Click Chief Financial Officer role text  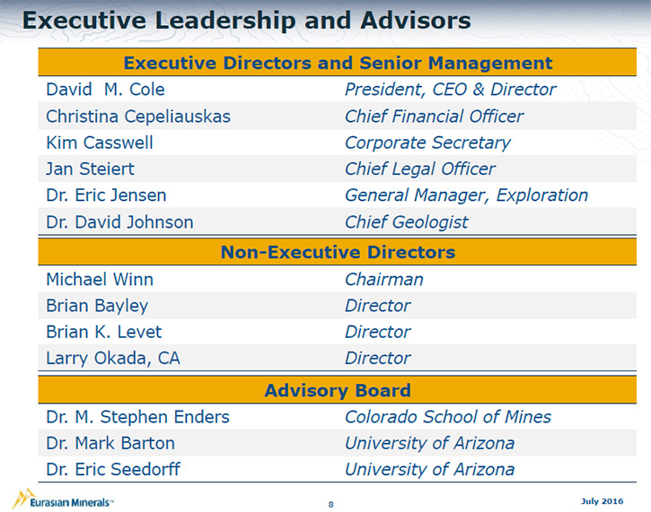434,117
